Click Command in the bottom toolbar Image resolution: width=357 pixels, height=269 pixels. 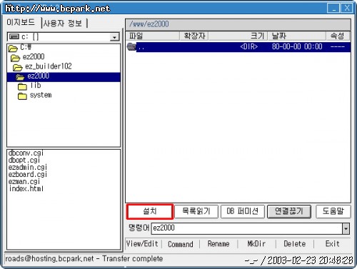(181, 244)
